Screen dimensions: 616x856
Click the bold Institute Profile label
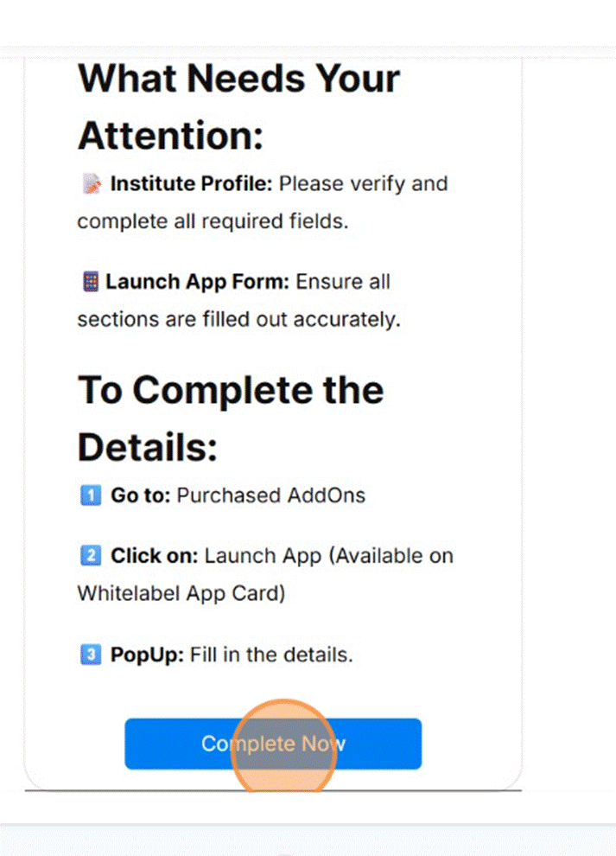pyautogui.click(x=192, y=184)
